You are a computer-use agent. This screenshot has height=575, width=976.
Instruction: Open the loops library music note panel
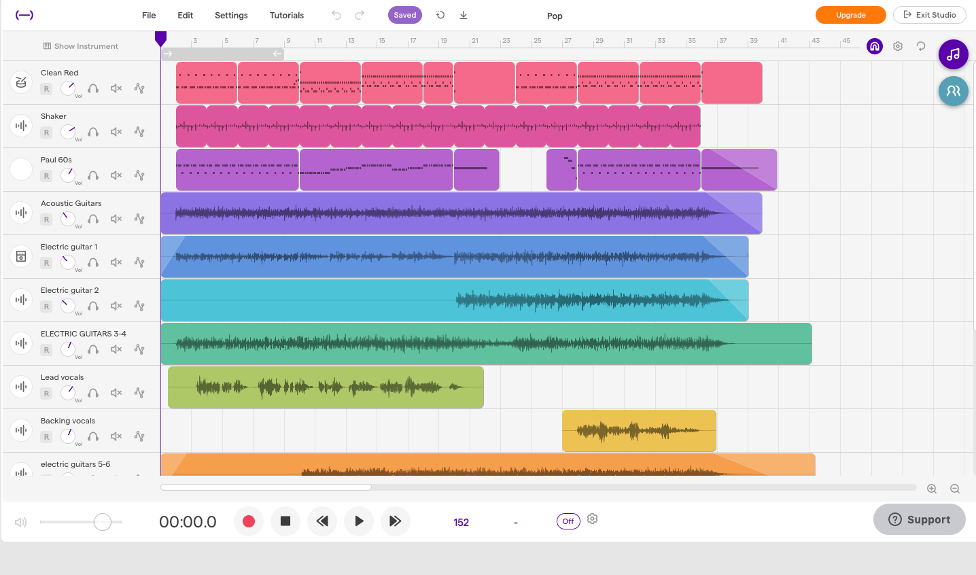[953, 54]
